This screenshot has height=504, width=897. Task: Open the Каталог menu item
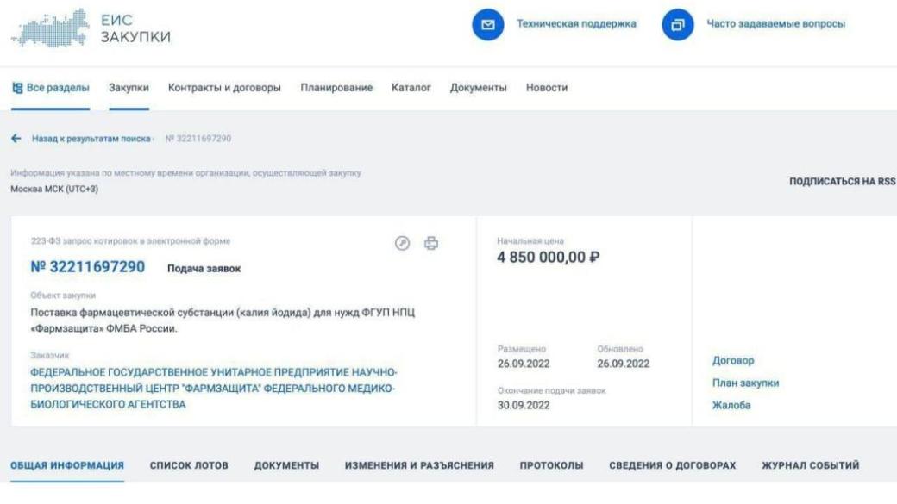click(411, 88)
